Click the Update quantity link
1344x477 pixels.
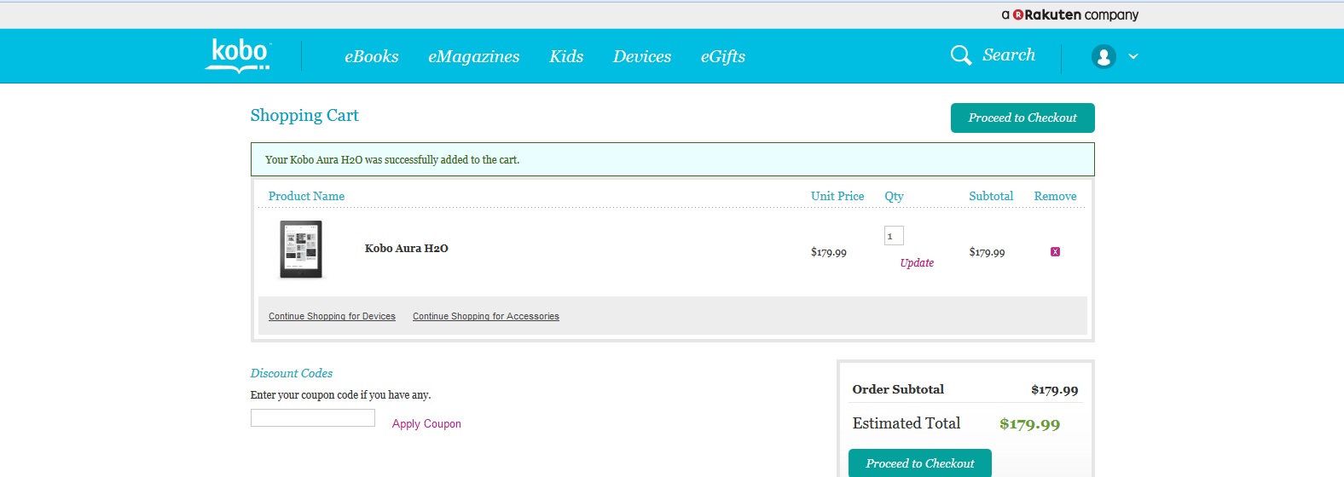tap(917, 263)
